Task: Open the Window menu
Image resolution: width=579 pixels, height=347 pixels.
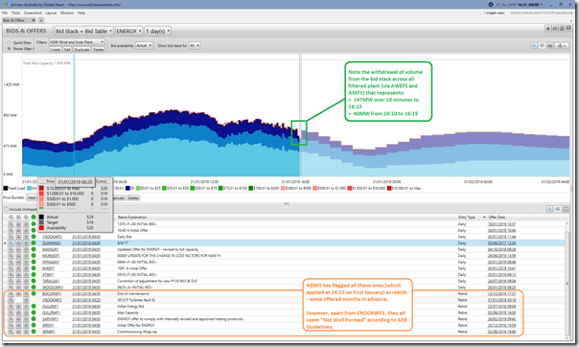Action: (67, 12)
